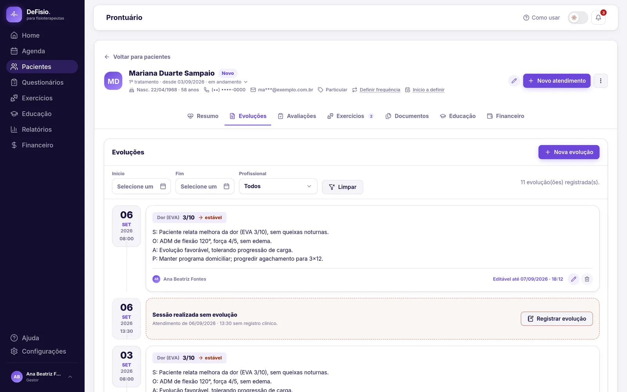Click the birthday cake icon
Image resolution: width=627 pixels, height=392 pixels.
(x=132, y=90)
